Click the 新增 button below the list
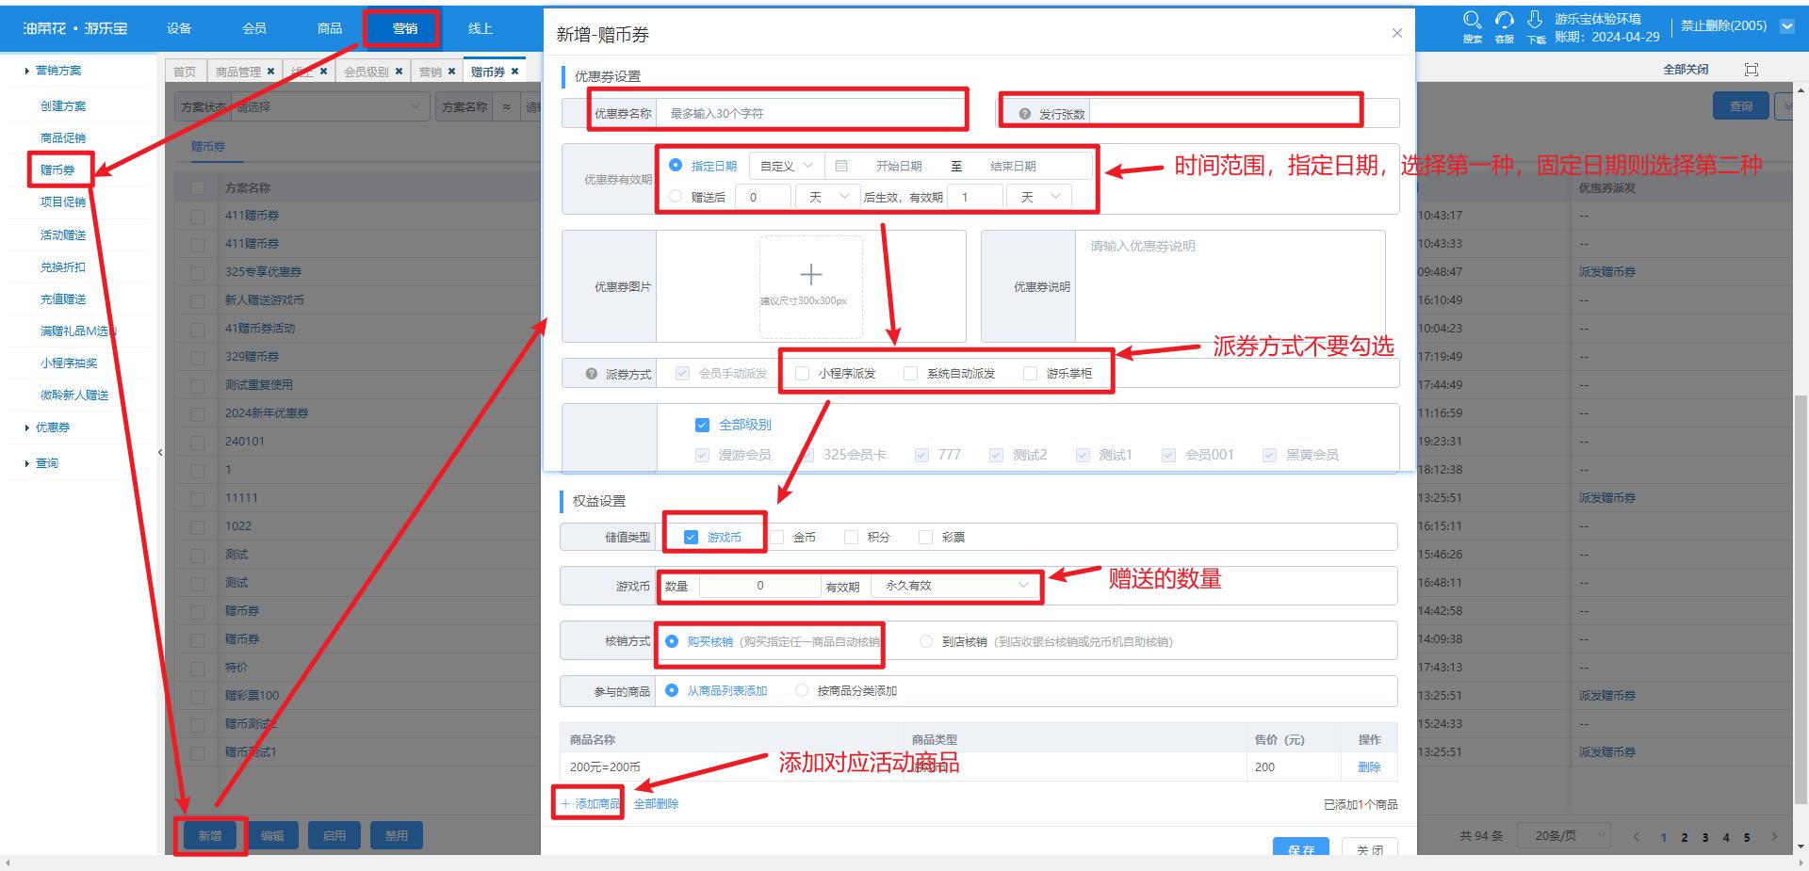 (x=209, y=836)
